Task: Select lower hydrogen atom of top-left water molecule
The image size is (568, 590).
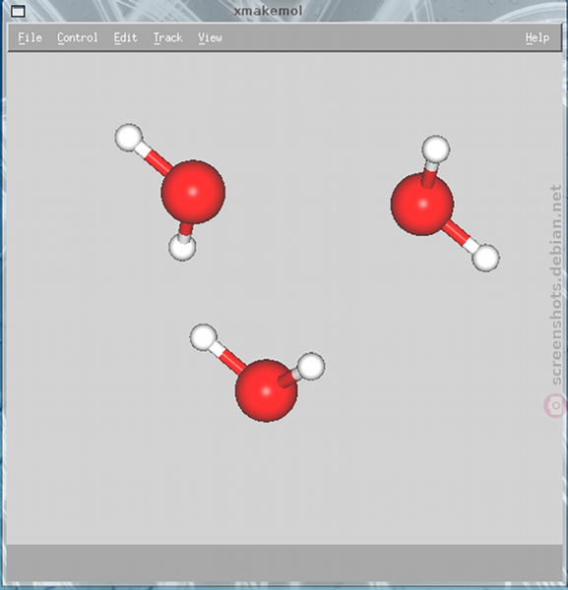Action: click(182, 247)
